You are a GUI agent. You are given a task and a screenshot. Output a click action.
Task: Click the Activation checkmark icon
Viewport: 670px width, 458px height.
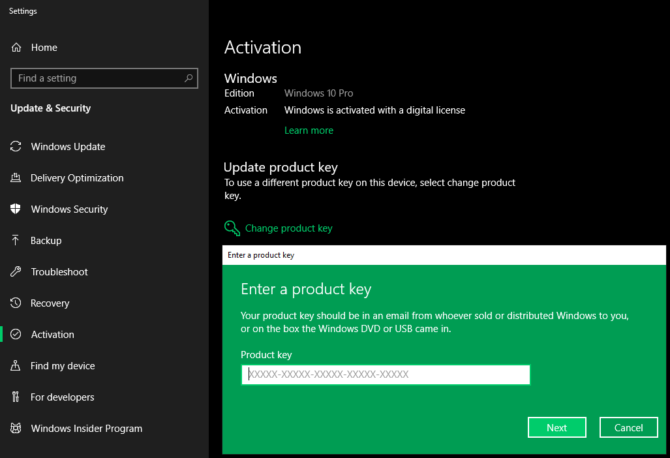click(16, 334)
